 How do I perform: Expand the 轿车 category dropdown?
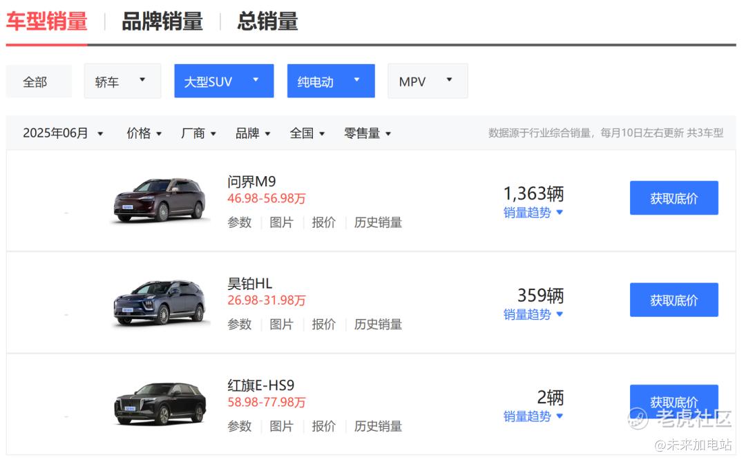[x=123, y=81]
